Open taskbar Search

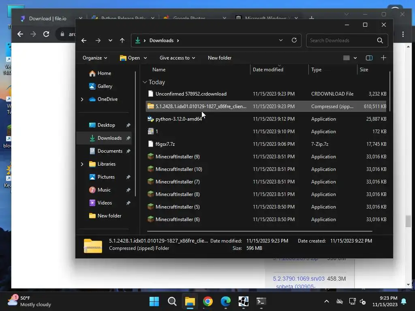172,301
